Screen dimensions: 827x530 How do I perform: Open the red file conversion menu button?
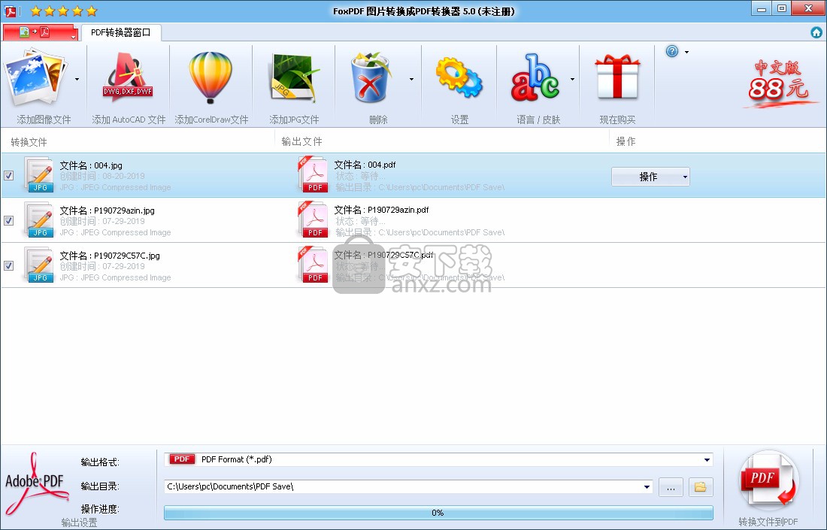click(40, 32)
